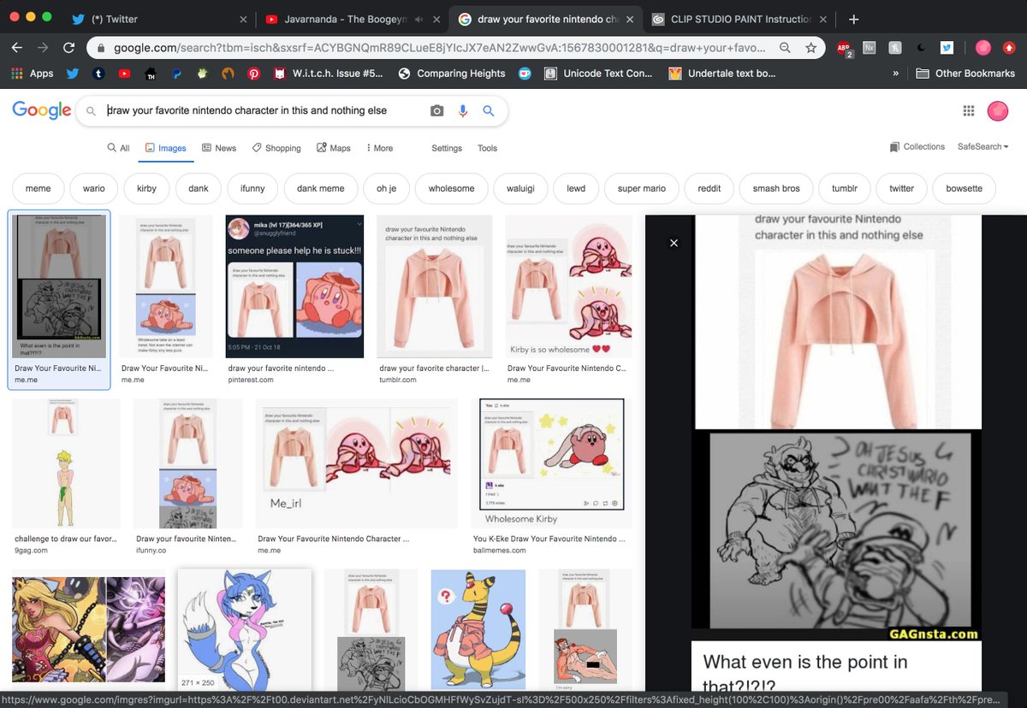This screenshot has height=708, width=1027.
Task: Filter results by the 'wholesome' chip
Action: click(x=451, y=188)
